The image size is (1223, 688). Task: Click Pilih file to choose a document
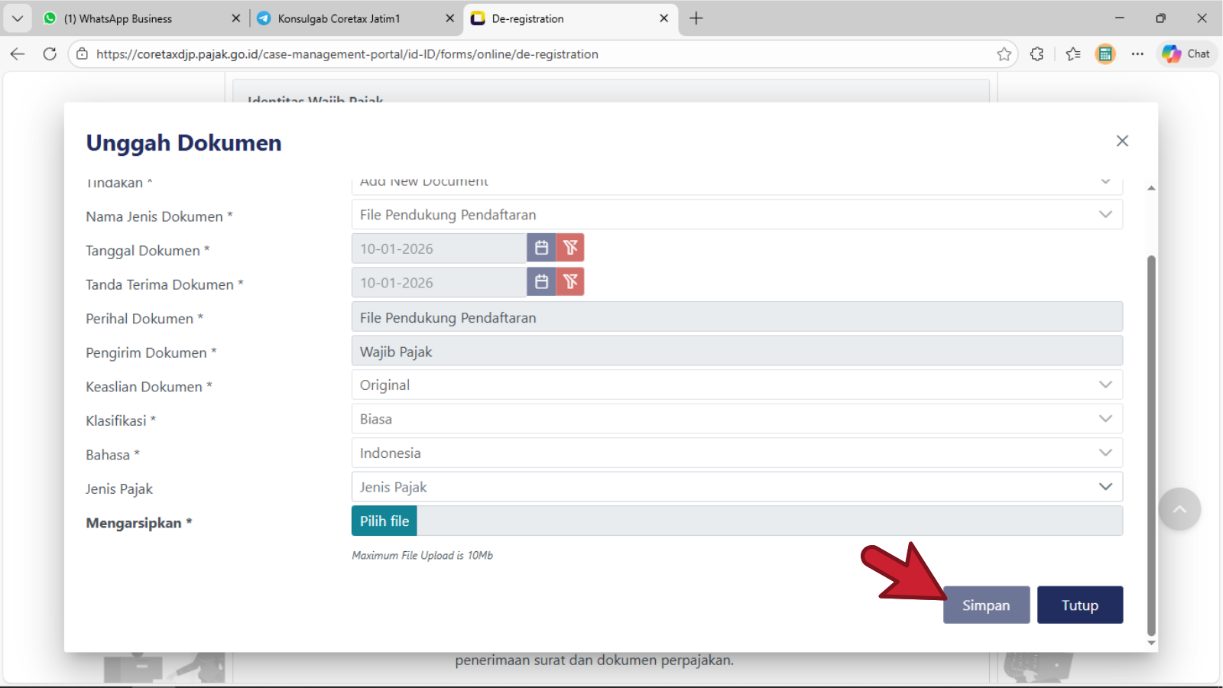coord(384,521)
